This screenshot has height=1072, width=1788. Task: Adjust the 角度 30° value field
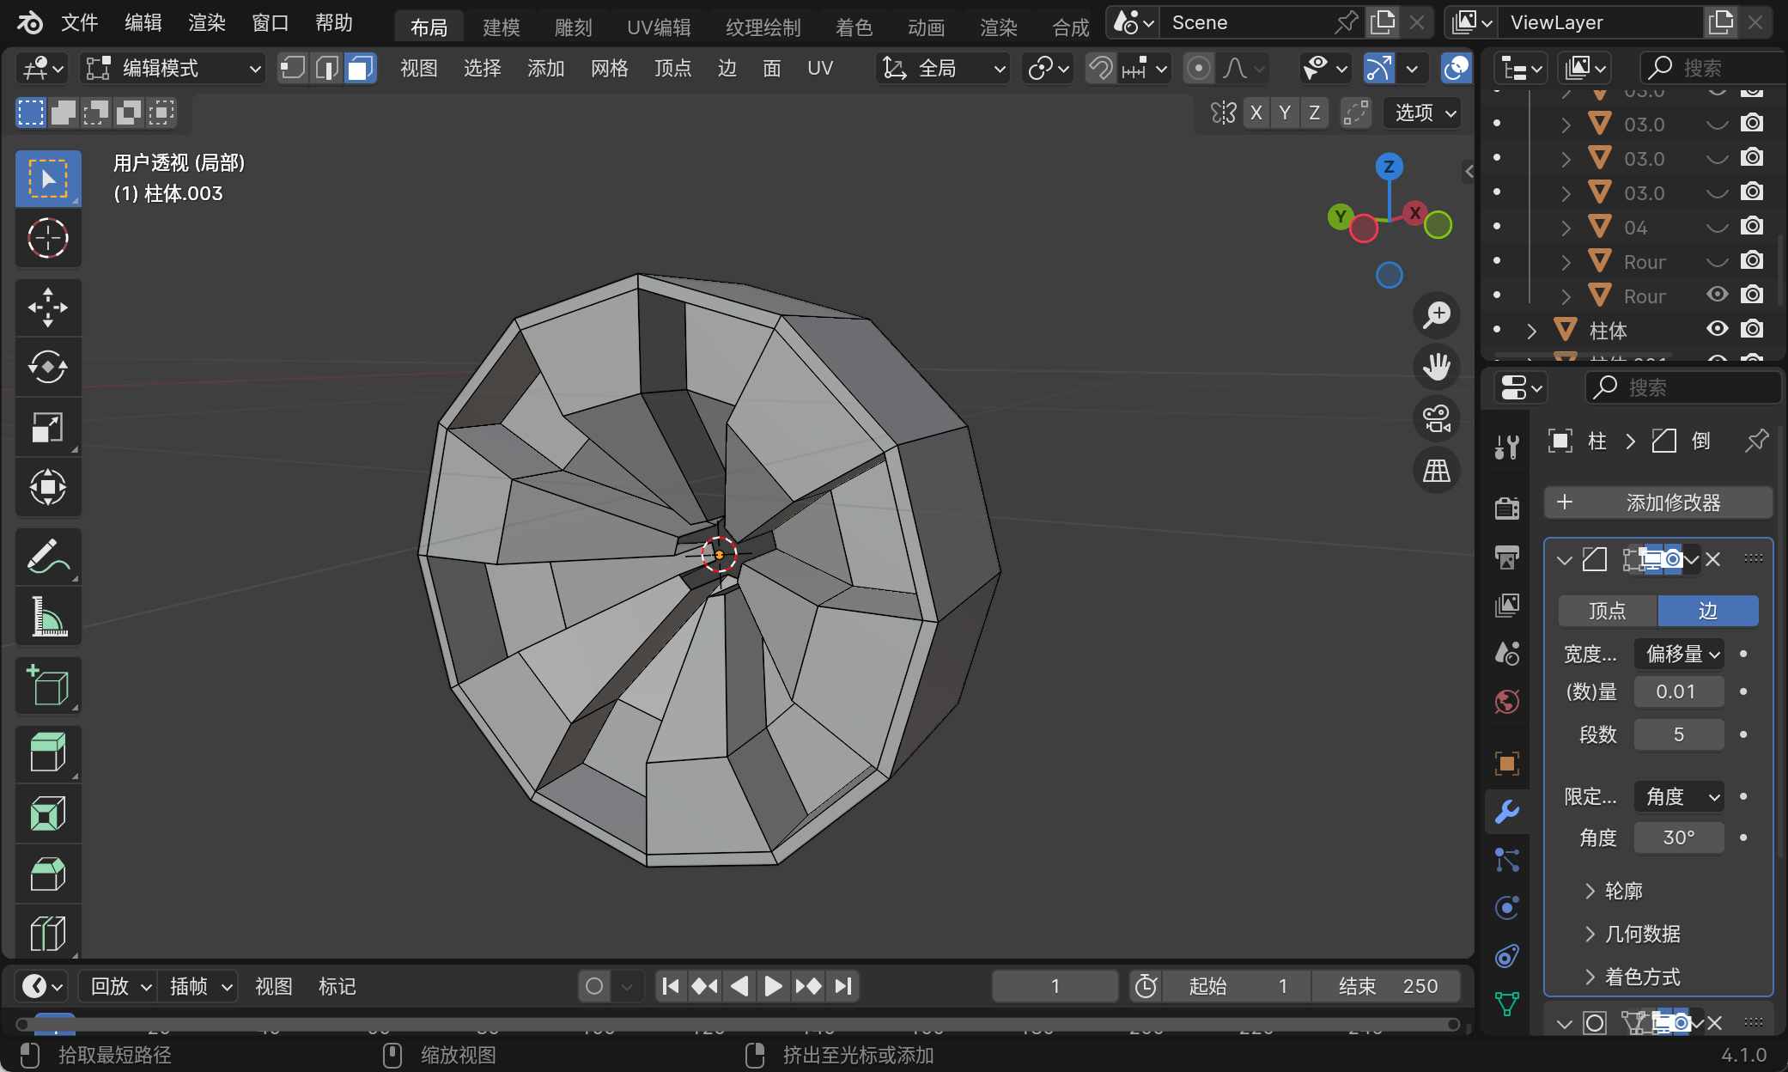(1679, 837)
